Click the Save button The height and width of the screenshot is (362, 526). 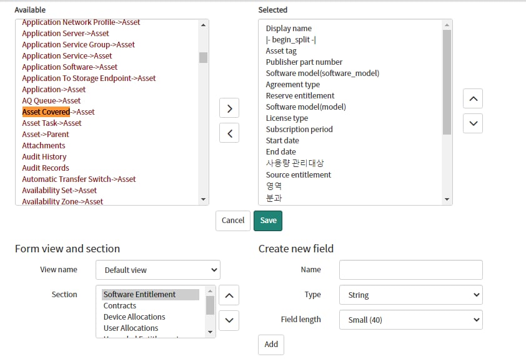[x=268, y=221]
